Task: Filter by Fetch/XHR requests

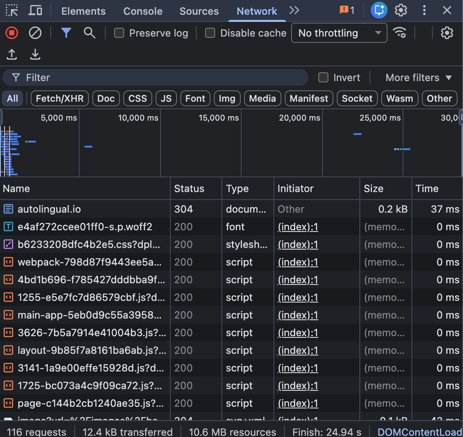Action: click(60, 98)
